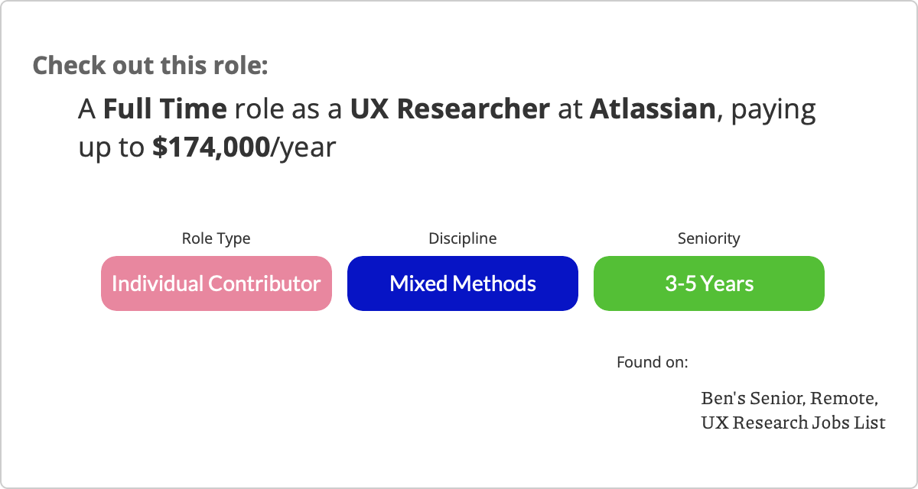Click the Seniority label
Screen dimensions: 918x489
click(x=709, y=238)
